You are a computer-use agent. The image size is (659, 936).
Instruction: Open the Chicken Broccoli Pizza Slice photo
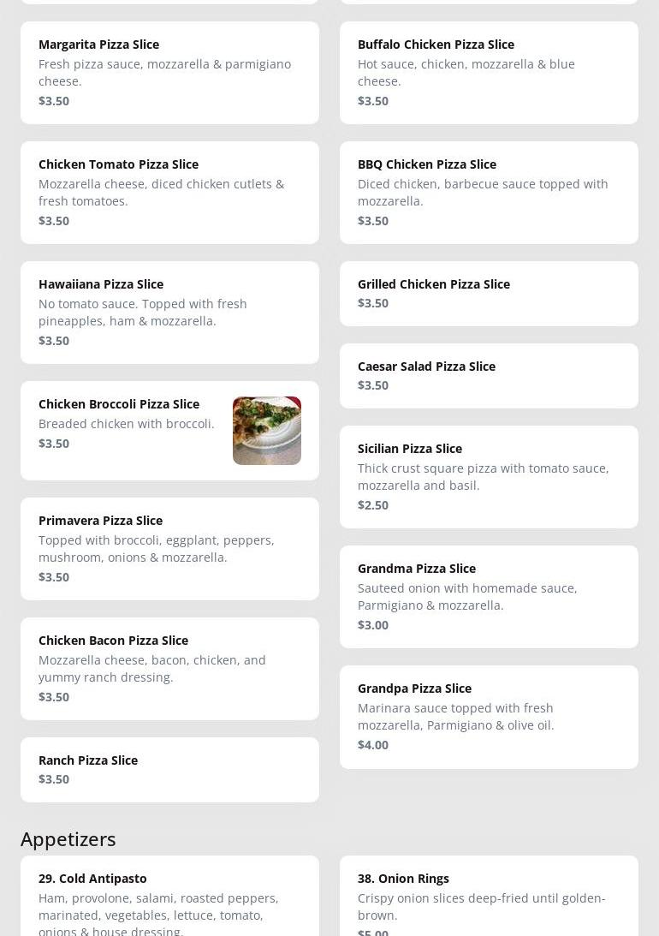point(266,431)
